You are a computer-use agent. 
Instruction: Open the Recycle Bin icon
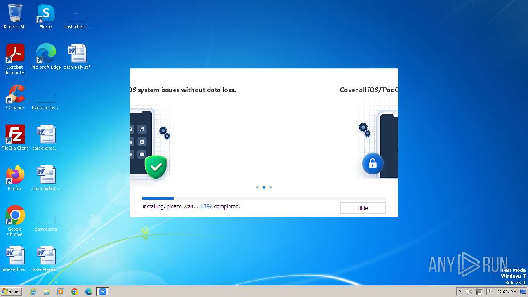pyautogui.click(x=15, y=16)
